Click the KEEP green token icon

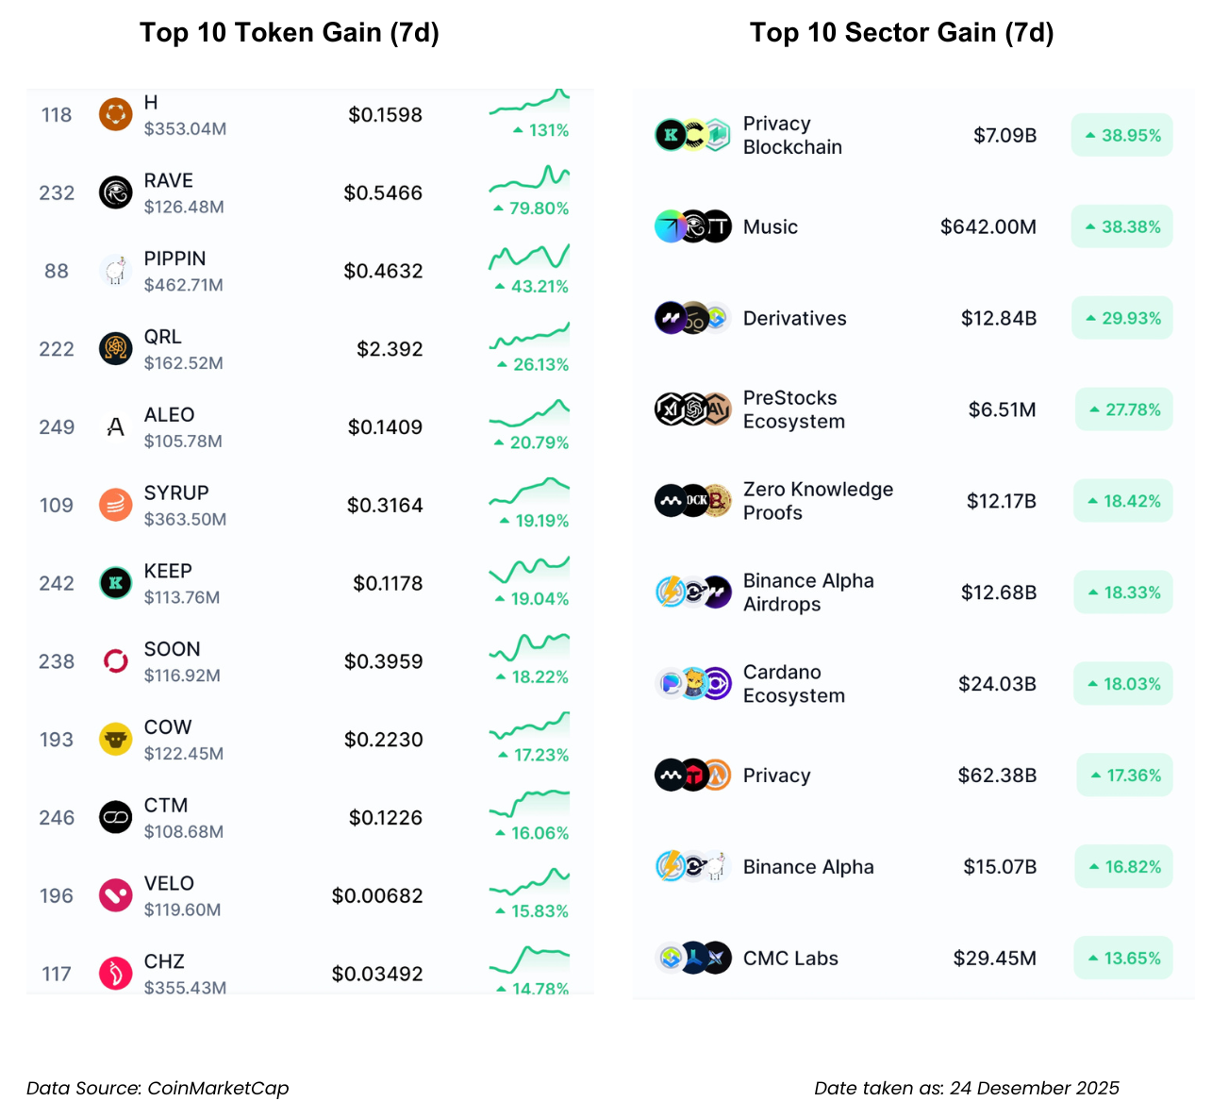115,583
